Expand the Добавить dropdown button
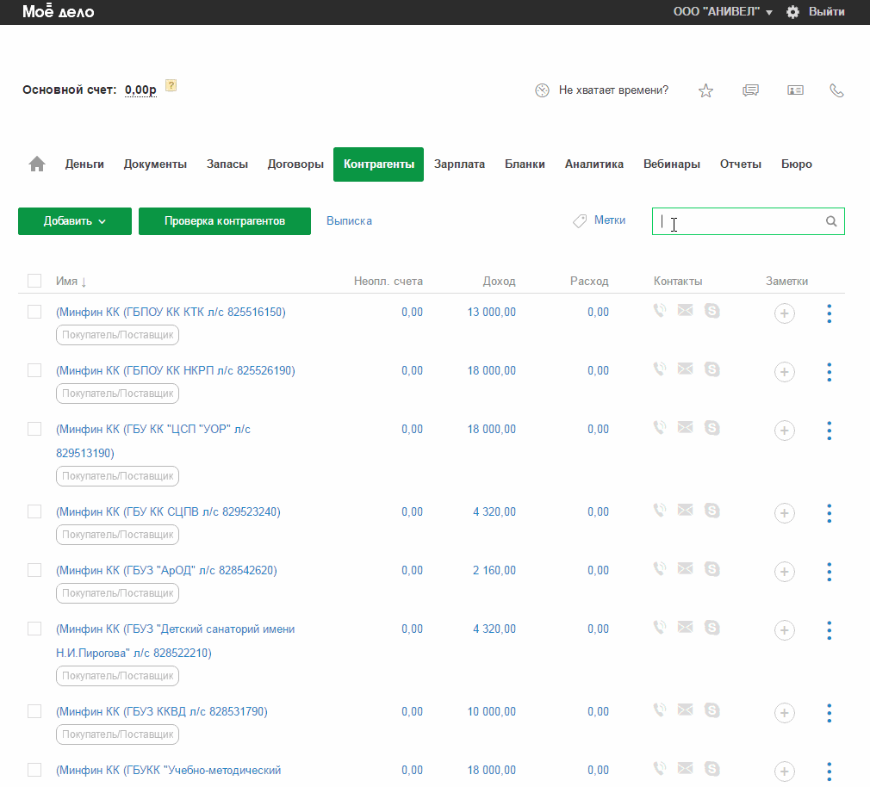 point(75,221)
